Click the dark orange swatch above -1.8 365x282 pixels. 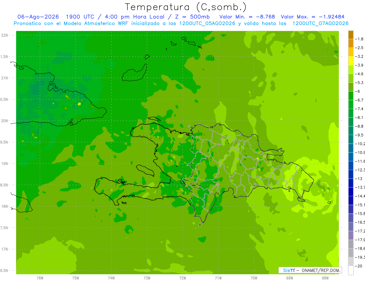(351, 35)
